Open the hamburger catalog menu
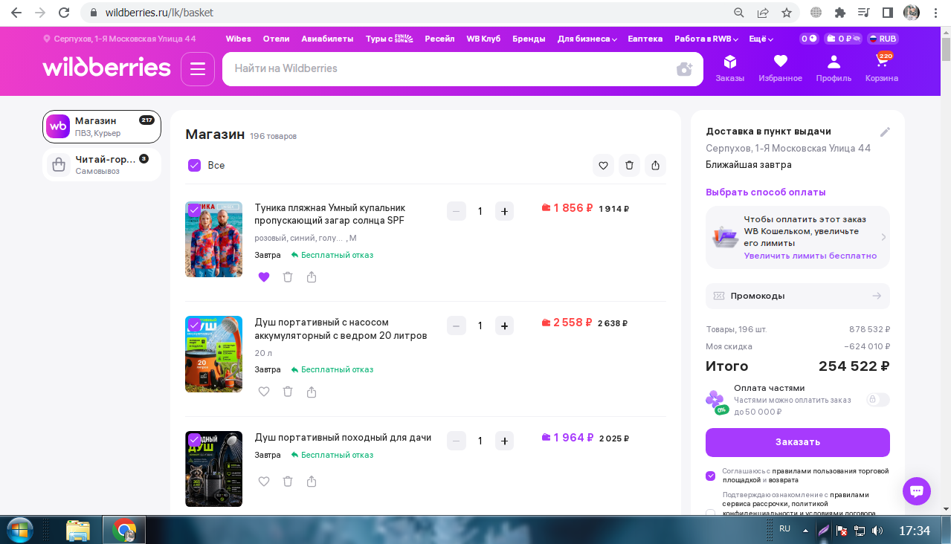This screenshot has width=951, height=544. [x=198, y=69]
